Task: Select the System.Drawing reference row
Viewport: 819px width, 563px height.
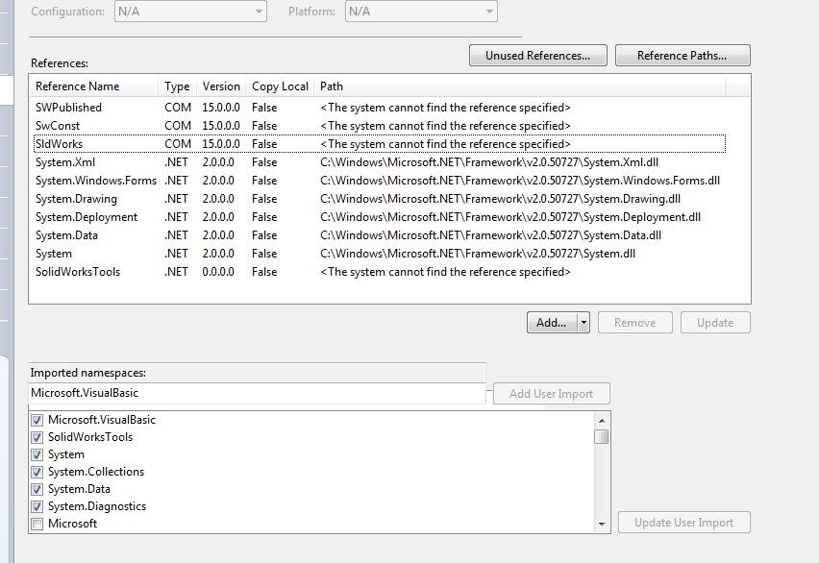Action: click(x=379, y=199)
